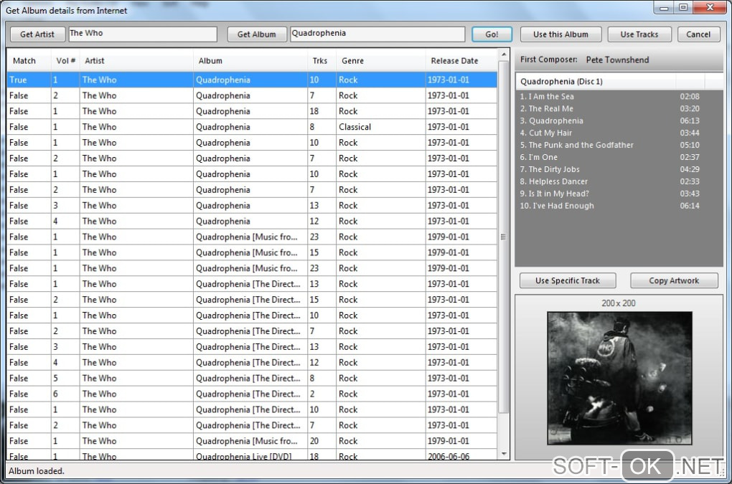This screenshot has width=732, height=484.
Task: Focus the artist field containing The Who
Action: (x=143, y=34)
